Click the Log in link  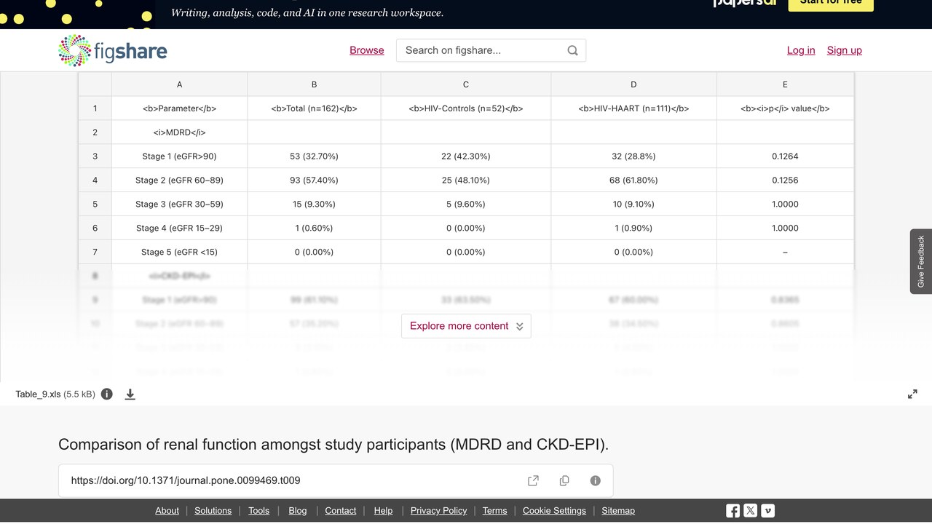coord(801,50)
